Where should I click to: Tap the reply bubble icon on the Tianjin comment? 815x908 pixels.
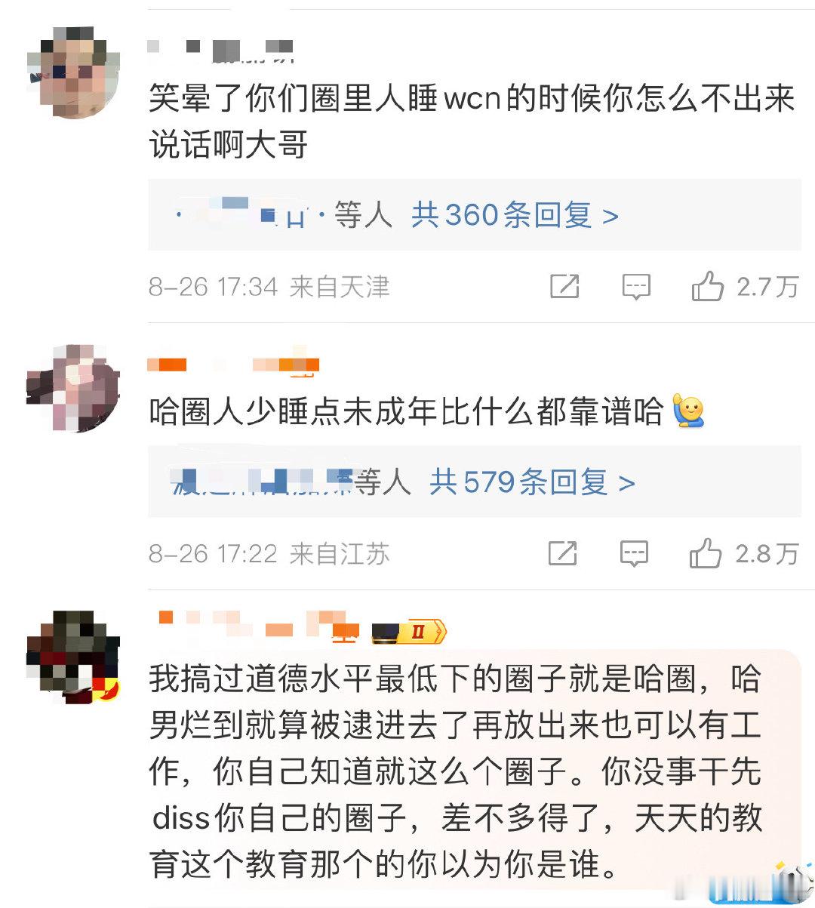tap(635, 287)
